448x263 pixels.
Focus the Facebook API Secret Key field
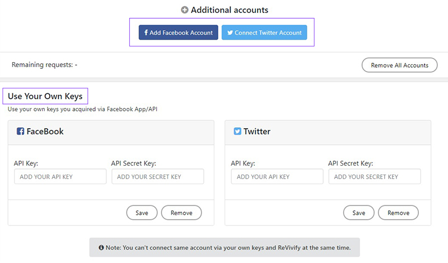coord(158,176)
